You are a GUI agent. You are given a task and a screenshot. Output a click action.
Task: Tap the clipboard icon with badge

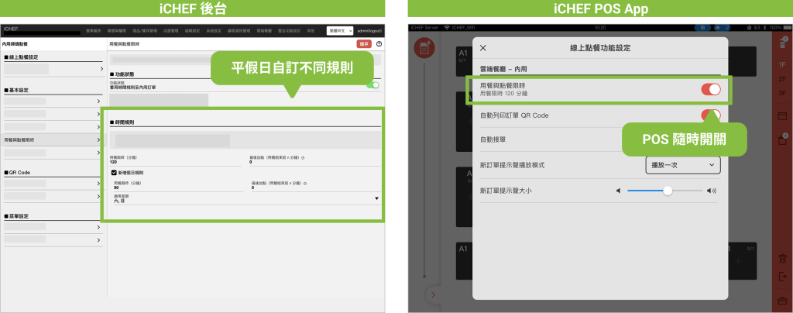782,139
